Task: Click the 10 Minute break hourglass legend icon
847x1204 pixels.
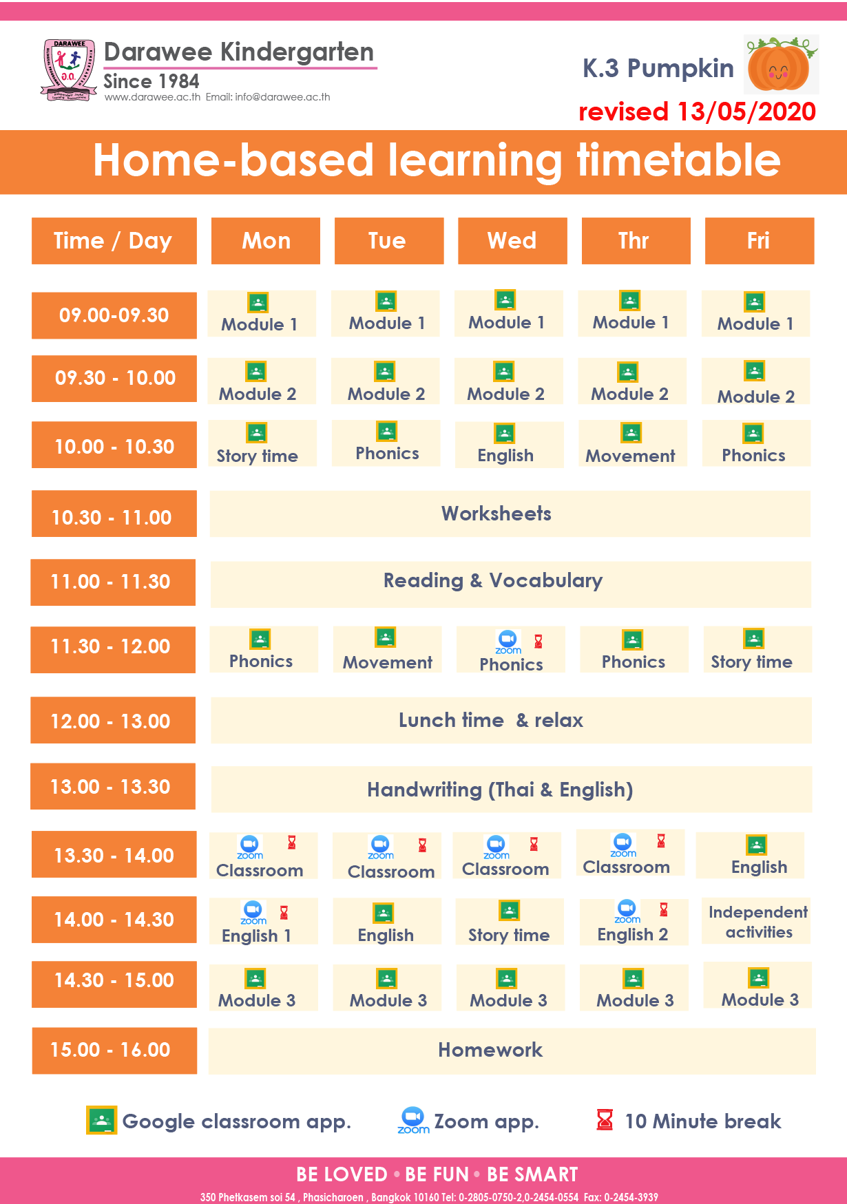Action: pyautogui.click(x=605, y=1119)
